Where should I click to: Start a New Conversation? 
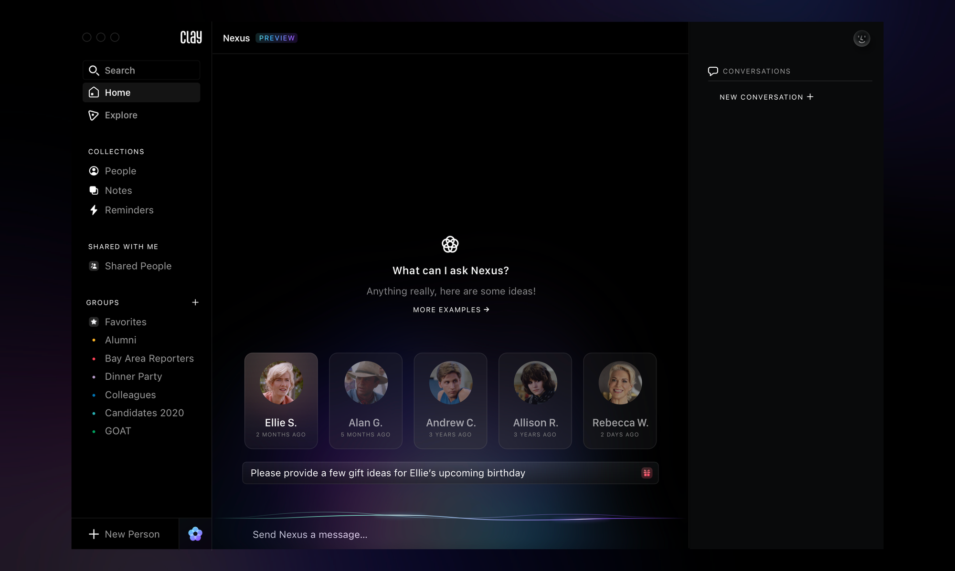point(766,97)
